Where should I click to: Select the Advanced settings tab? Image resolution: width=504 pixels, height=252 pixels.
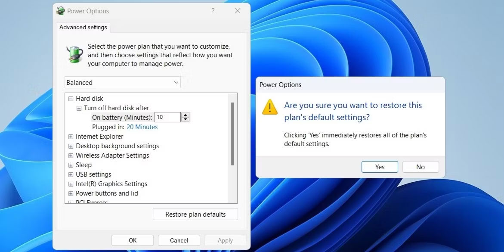click(83, 28)
